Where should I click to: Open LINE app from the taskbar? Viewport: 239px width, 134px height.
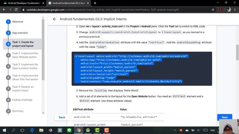(69, 130)
